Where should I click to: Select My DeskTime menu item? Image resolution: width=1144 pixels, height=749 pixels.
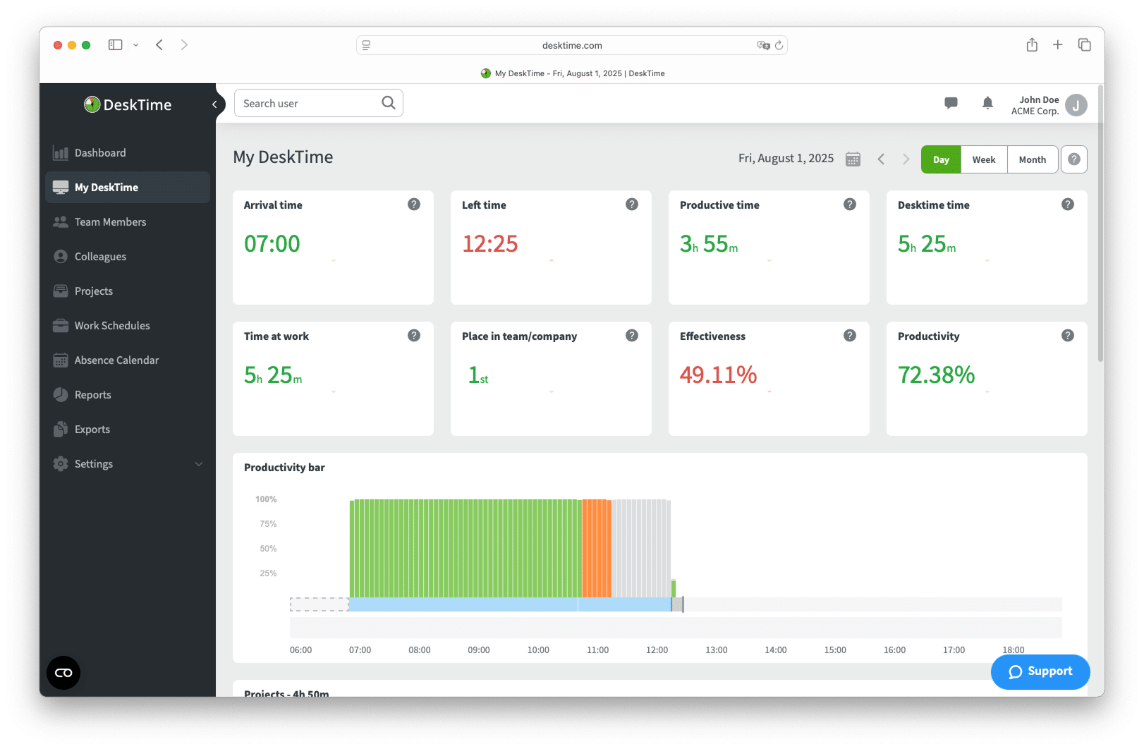coord(127,188)
